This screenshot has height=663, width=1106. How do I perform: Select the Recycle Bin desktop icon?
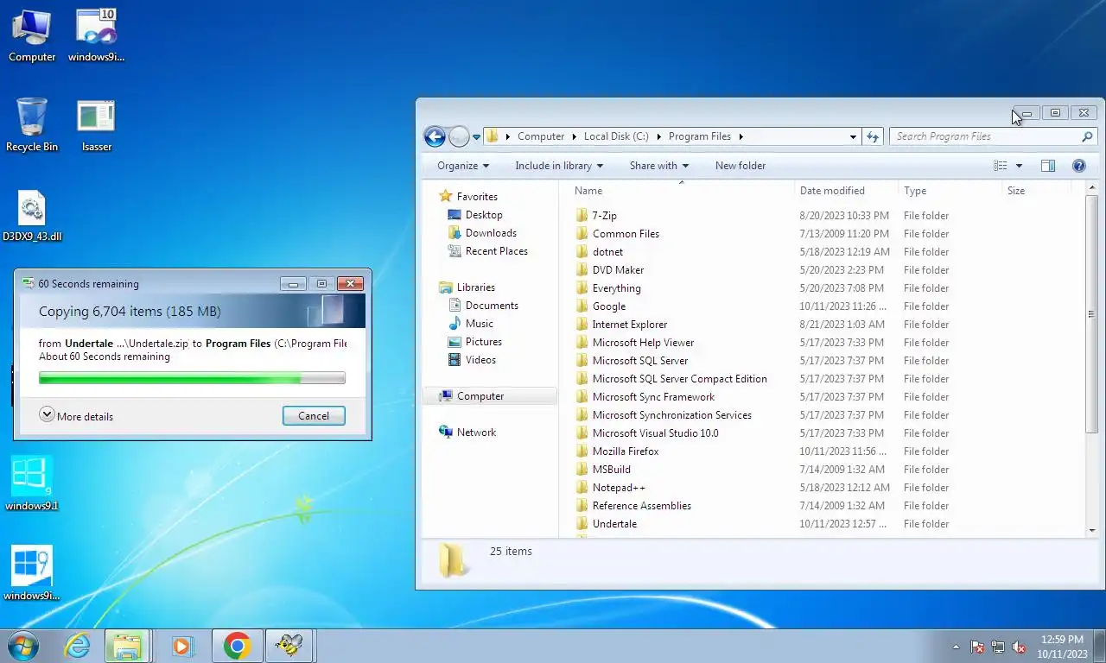(x=32, y=125)
